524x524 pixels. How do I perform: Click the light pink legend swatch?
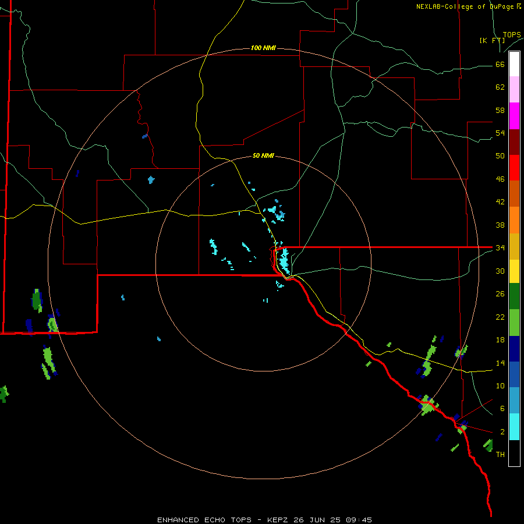coord(514,89)
